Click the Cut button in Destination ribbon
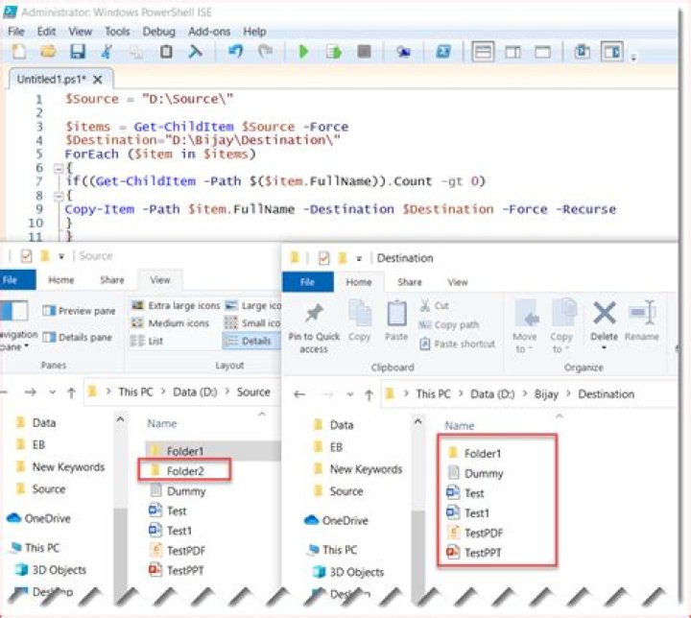691x618 pixels. pyautogui.click(x=435, y=305)
